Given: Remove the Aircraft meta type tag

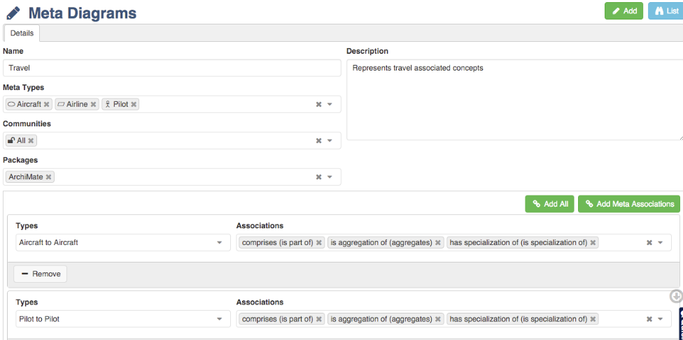Looking at the screenshot, I should (x=47, y=104).
